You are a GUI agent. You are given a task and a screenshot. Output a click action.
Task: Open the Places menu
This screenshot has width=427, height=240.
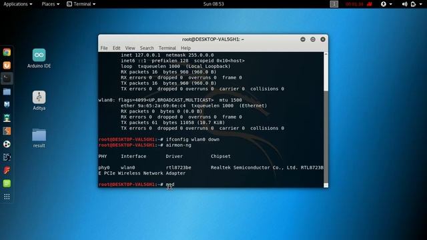point(51,4)
